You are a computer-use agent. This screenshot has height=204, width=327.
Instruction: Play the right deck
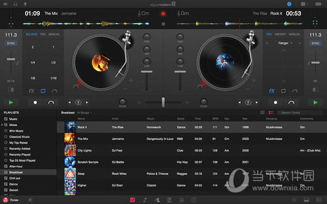tap(316, 102)
